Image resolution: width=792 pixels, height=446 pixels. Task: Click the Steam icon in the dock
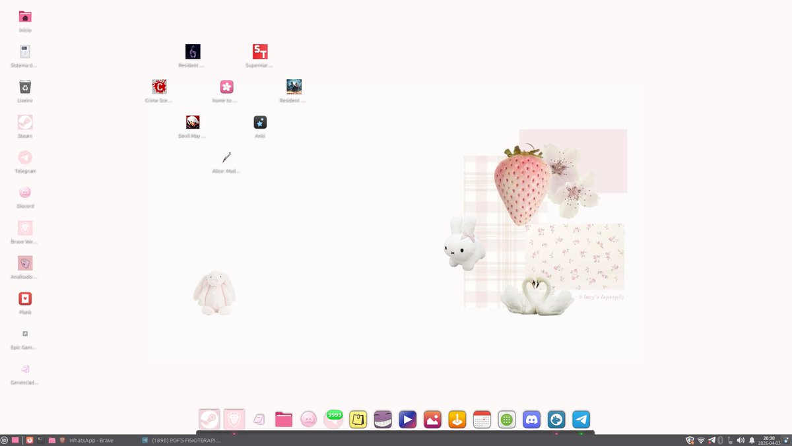pos(210,419)
